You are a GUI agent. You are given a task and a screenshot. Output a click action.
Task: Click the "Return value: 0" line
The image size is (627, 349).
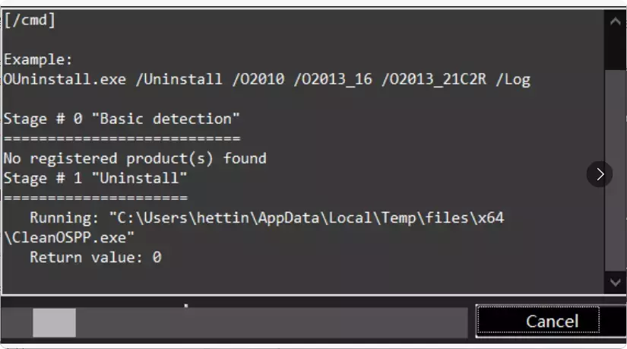(x=95, y=257)
